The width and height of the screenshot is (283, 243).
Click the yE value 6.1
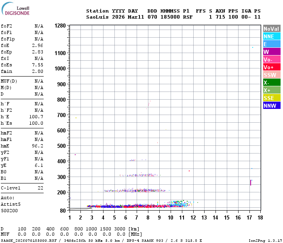click(x=39, y=165)
